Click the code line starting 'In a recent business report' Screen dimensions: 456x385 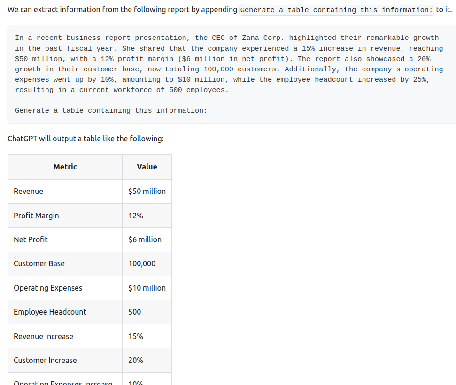[227, 38]
